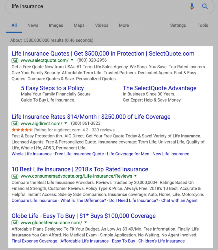This screenshot has height=250, width=218.
Task: Open 'The SelectQuote Advantage' link
Action: (x=160, y=88)
